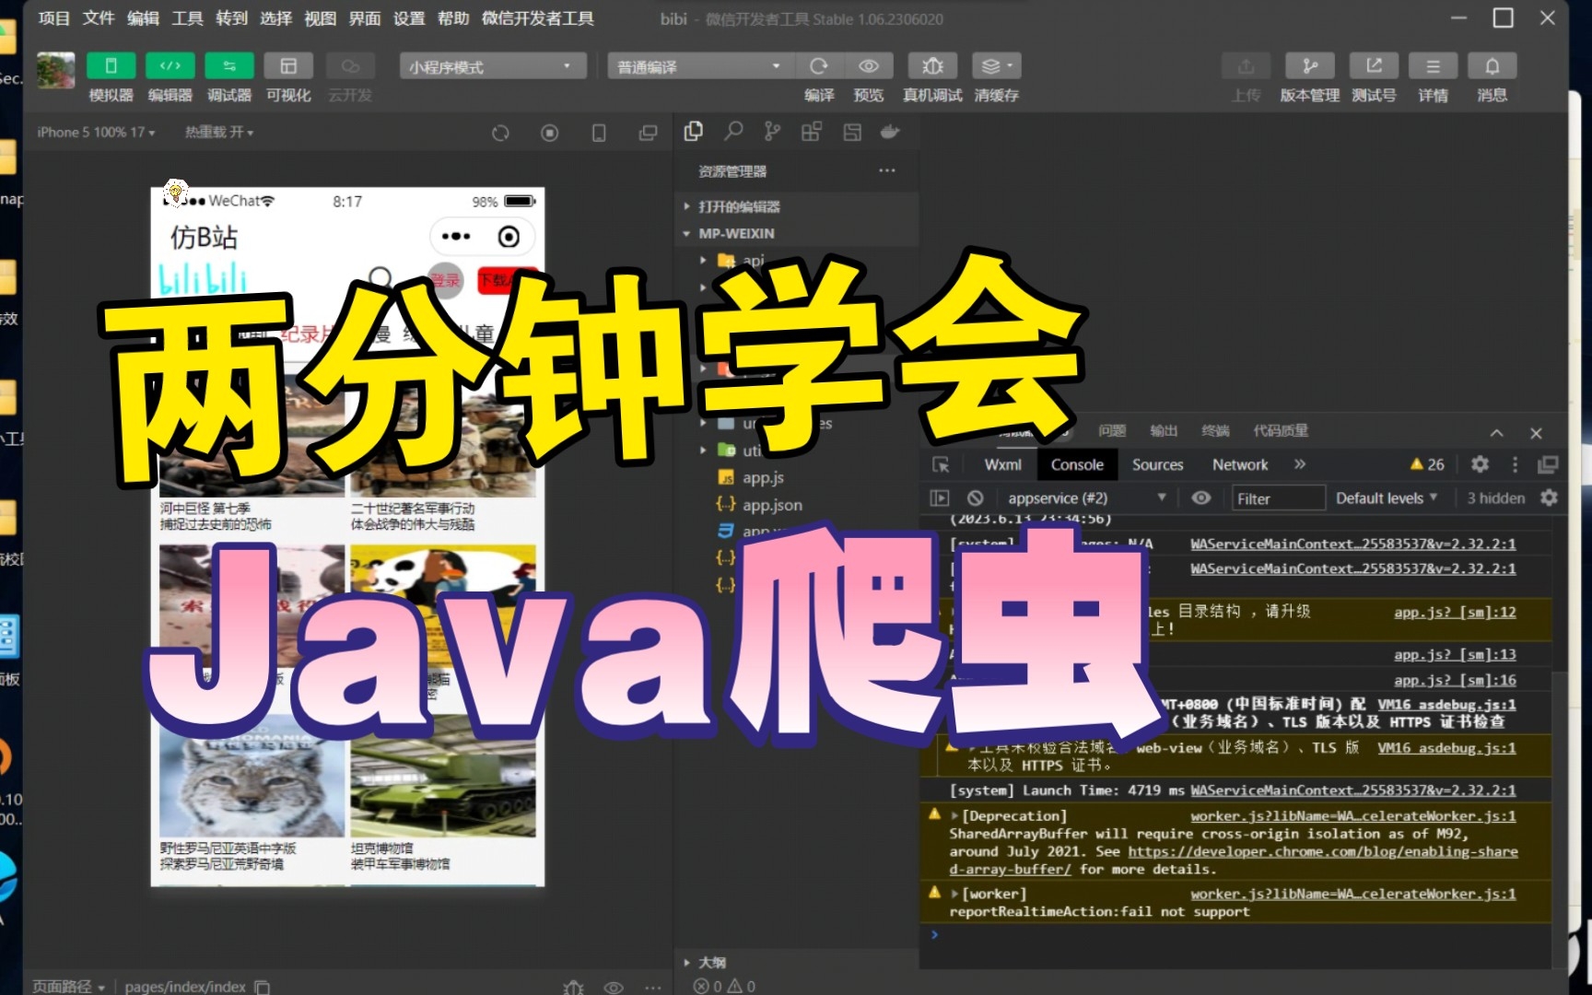Viewport: 1592px width, 995px height.
Task: Open DevTools settings gear
Action: coord(1479,464)
